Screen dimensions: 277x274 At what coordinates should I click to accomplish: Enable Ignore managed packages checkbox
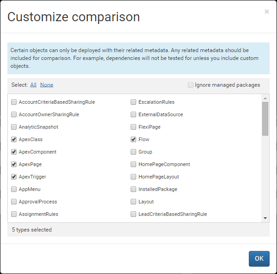[191, 85]
